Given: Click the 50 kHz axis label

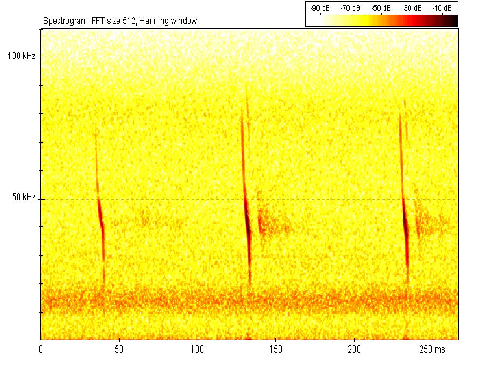Looking at the screenshot, I should click(23, 197).
